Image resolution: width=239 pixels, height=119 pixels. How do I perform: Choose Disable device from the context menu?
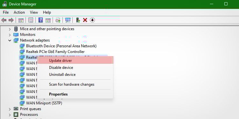(75, 68)
